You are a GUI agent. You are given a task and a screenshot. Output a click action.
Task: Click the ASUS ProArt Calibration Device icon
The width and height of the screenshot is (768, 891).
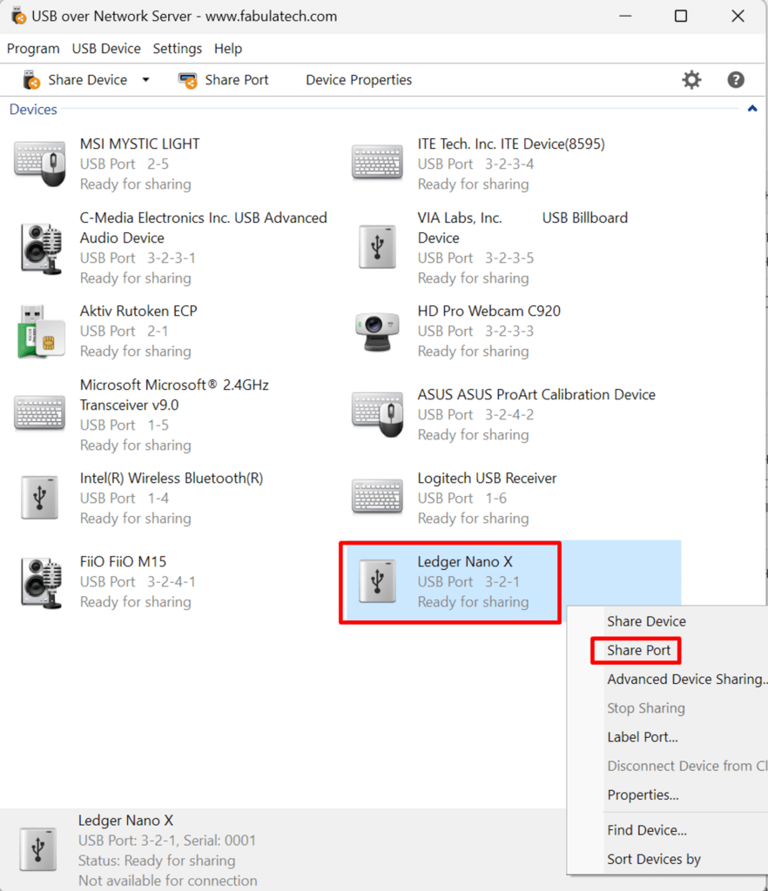(x=377, y=414)
